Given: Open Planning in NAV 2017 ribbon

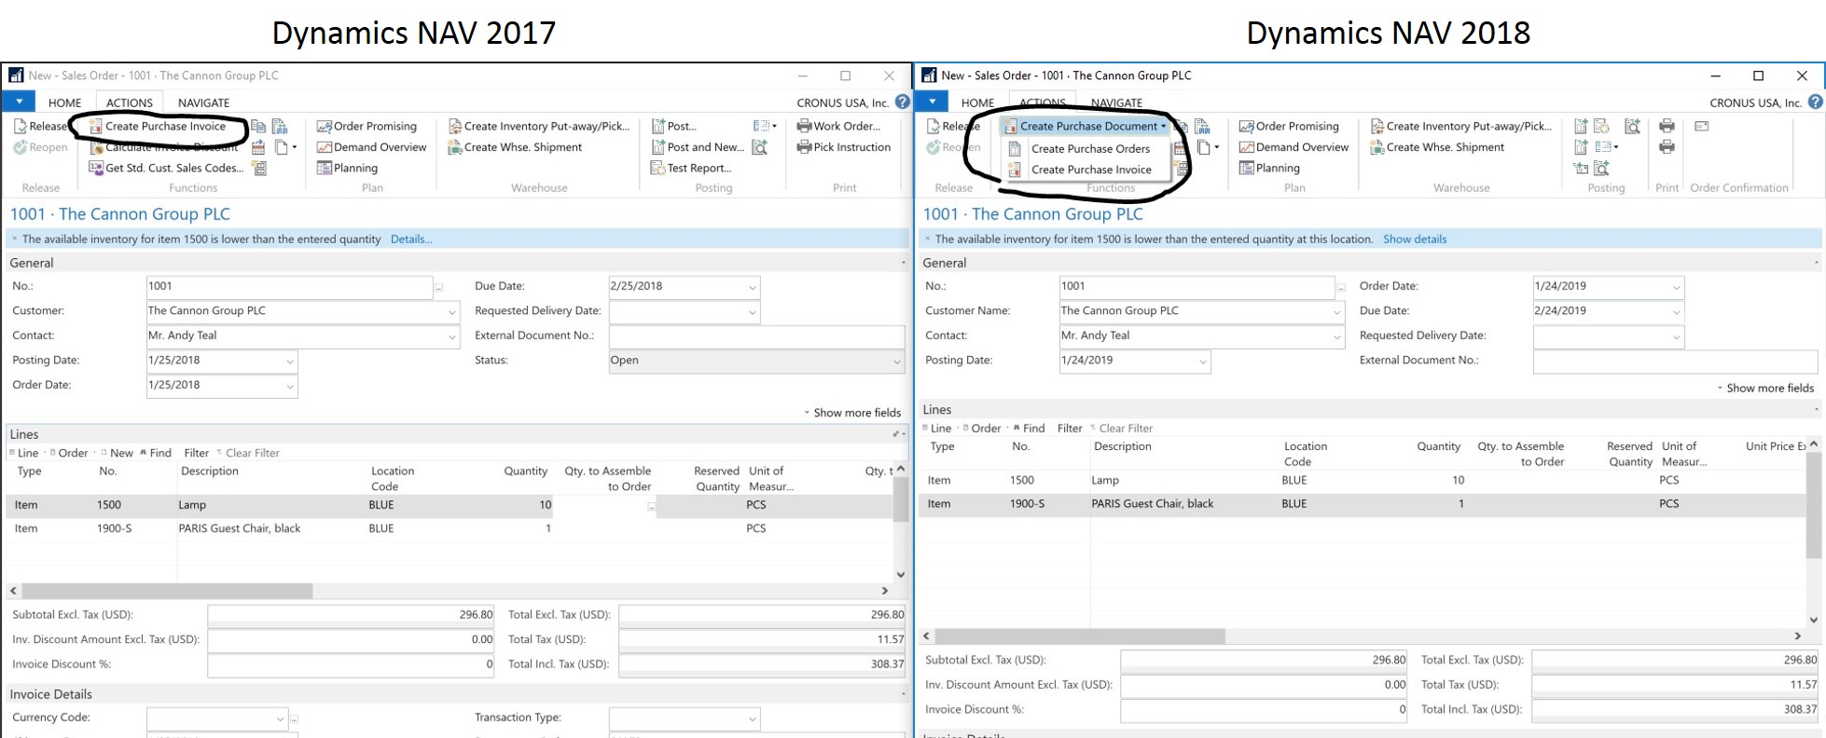Looking at the screenshot, I should (347, 168).
